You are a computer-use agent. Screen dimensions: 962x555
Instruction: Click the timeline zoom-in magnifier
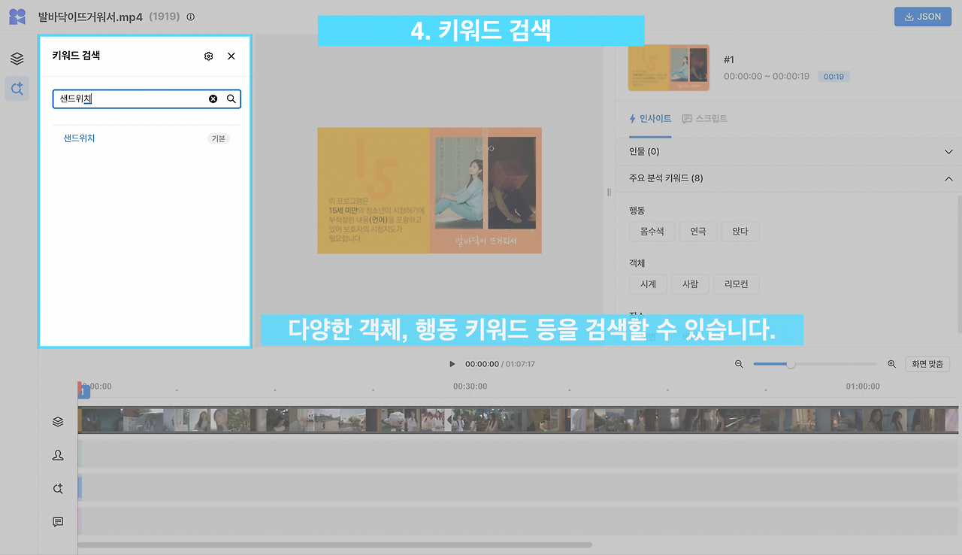click(x=891, y=363)
